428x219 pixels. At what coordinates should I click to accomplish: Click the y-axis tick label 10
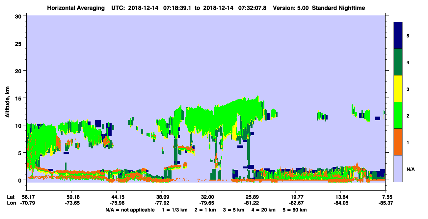[x=19, y=125]
